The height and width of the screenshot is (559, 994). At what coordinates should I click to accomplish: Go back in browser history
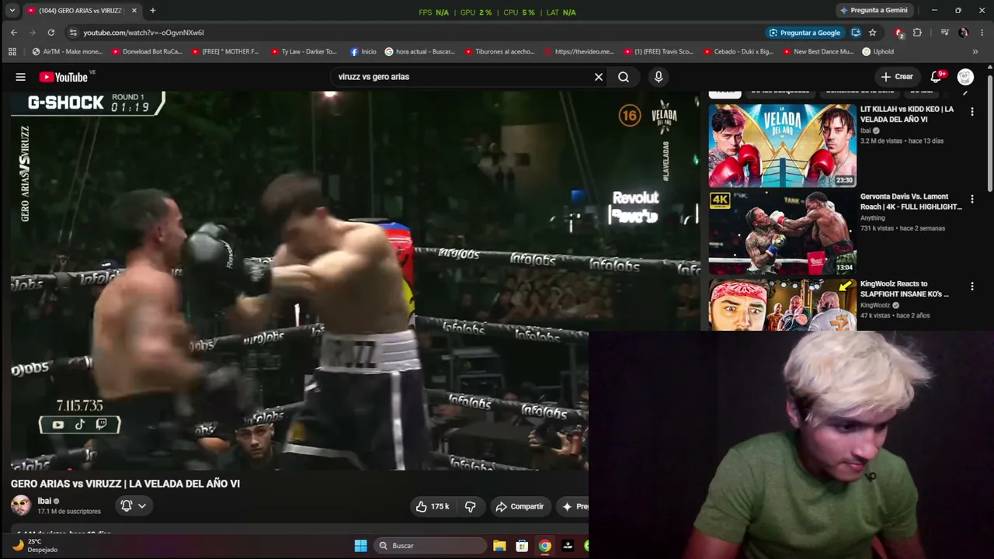click(x=14, y=33)
